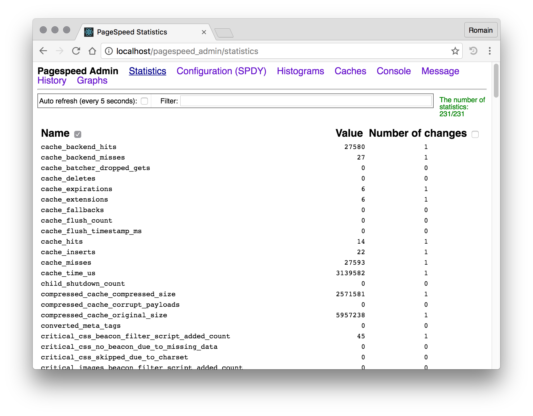Uncheck the Name column checkbox
The image size is (533, 416).
[x=77, y=134]
